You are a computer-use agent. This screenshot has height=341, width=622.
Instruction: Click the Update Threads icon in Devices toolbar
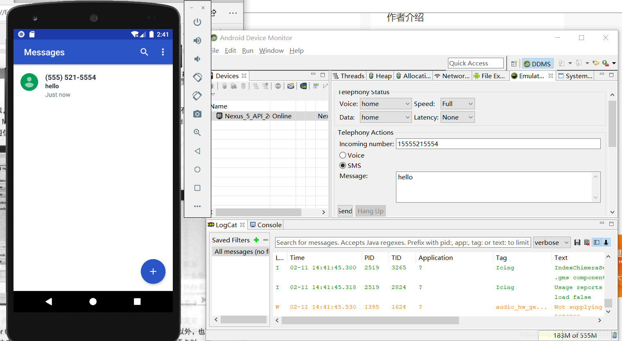click(x=256, y=86)
